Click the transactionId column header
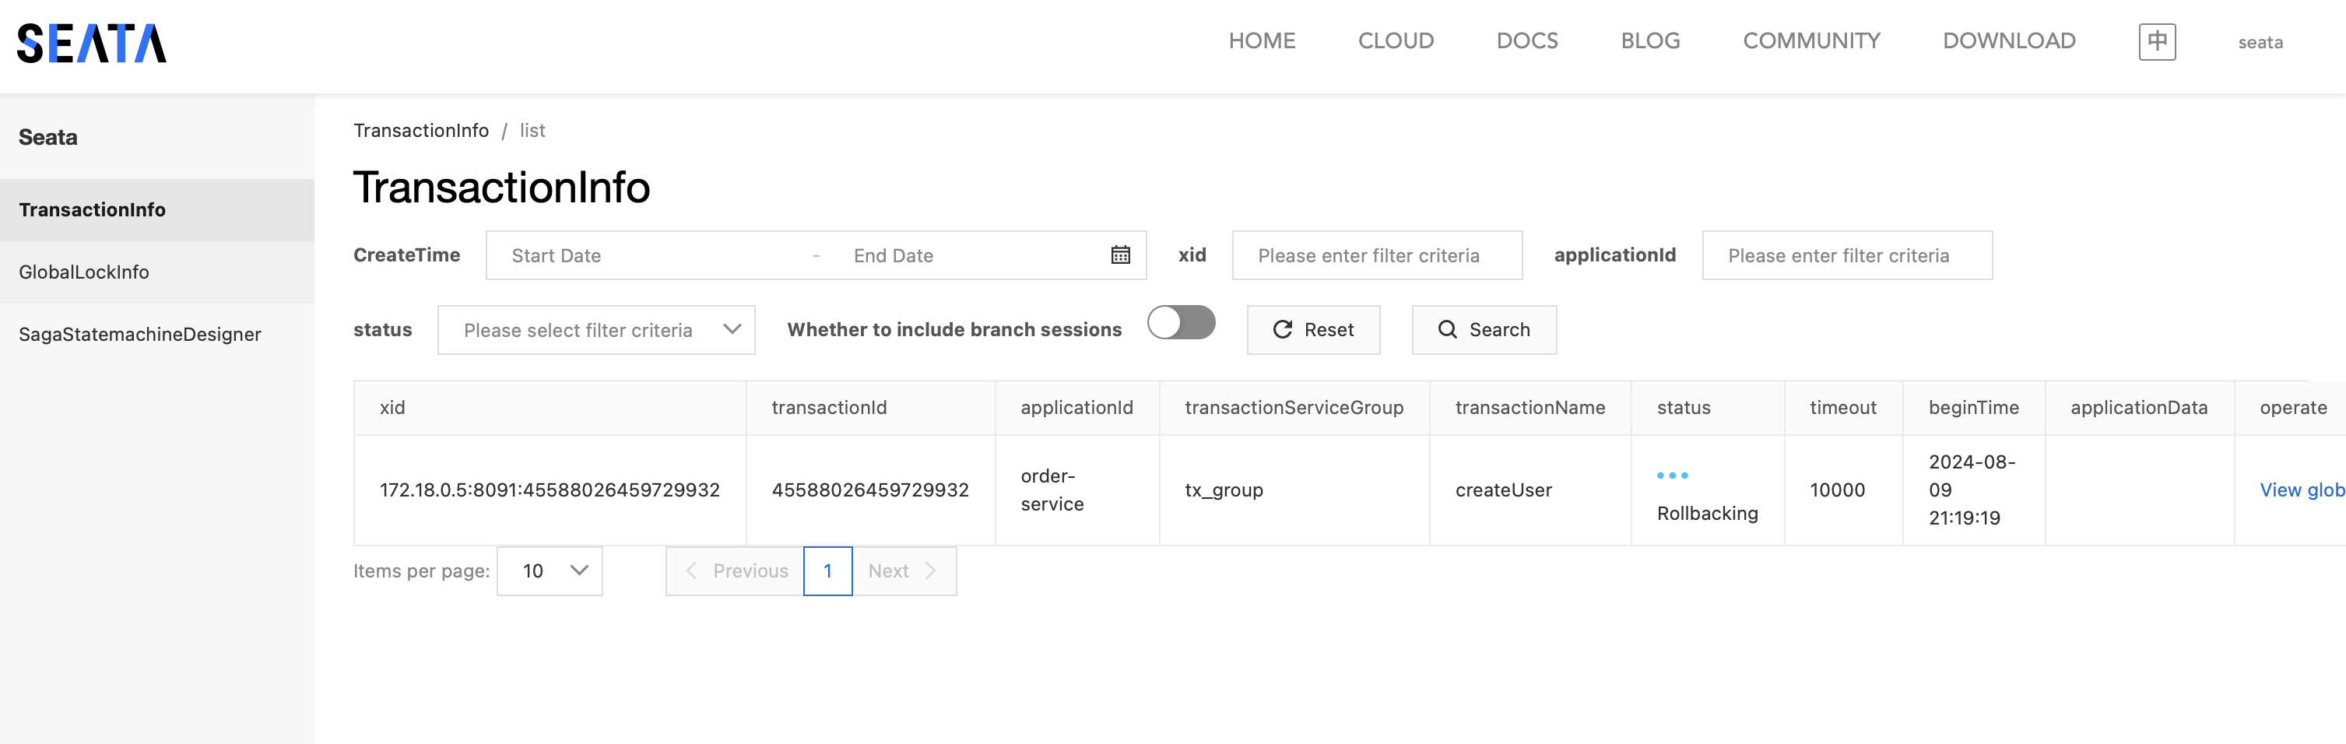The image size is (2346, 744). tap(871, 407)
